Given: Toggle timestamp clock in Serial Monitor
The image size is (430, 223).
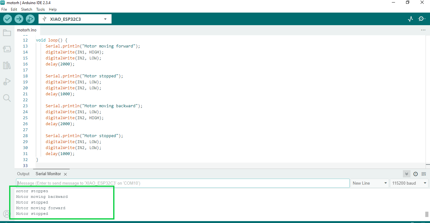Looking at the screenshot, I should pos(415,174).
